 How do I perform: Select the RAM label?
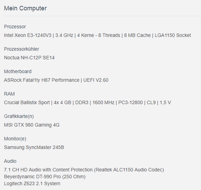(9, 94)
